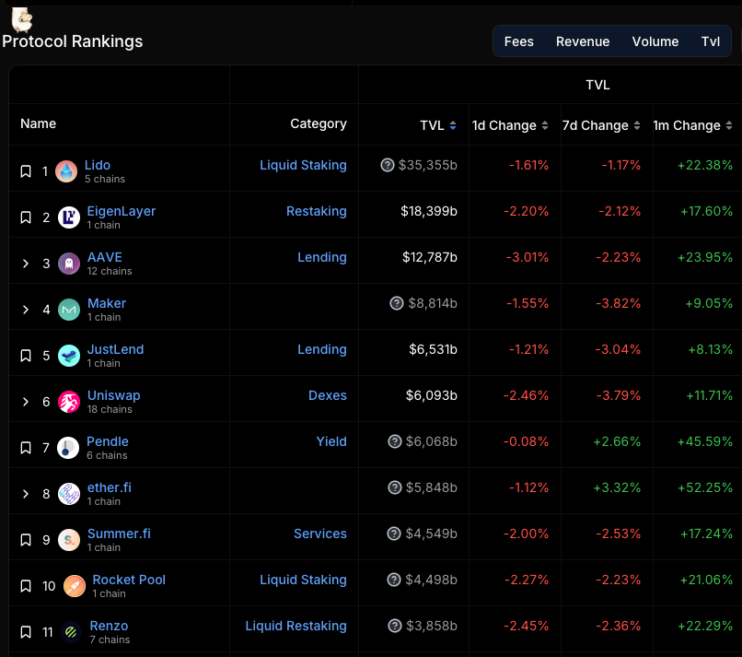Bookmark the Pendle protocol row
This screenshot has width=742, height=657.
click(x=26, y=448)
